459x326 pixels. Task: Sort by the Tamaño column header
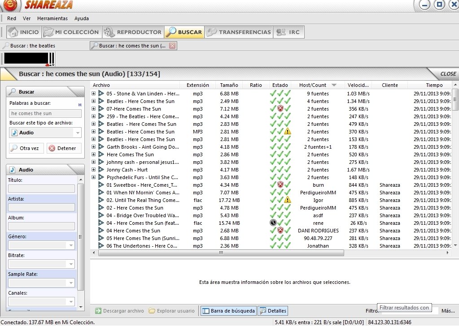point(229,85)
